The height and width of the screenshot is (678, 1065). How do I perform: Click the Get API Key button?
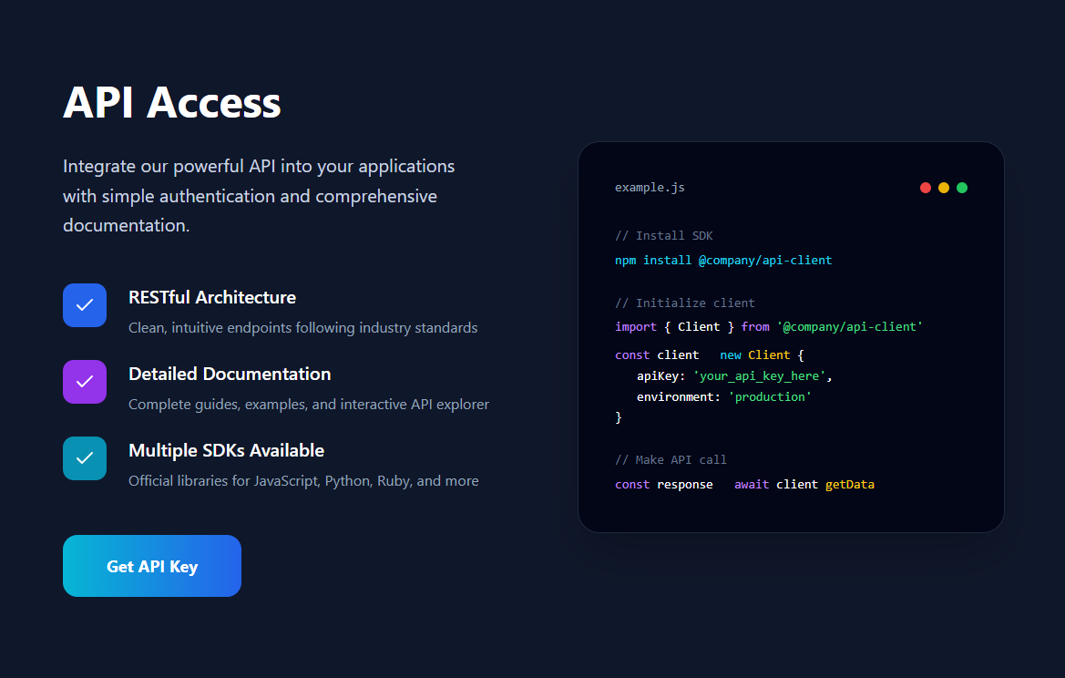[151, 566]
